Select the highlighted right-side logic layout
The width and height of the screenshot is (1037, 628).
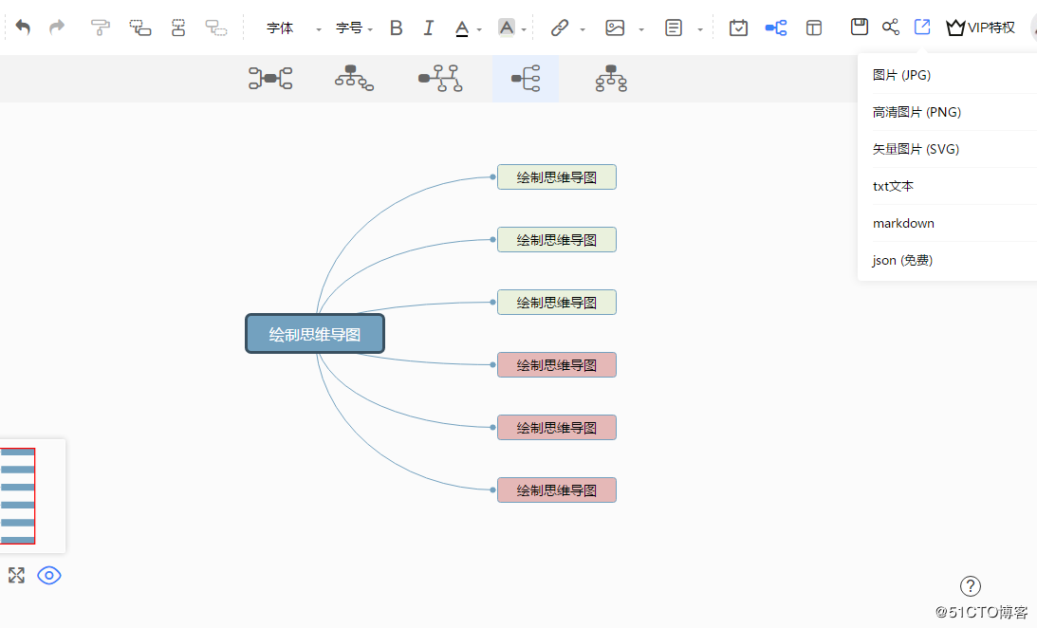click(x=526, y=78)
